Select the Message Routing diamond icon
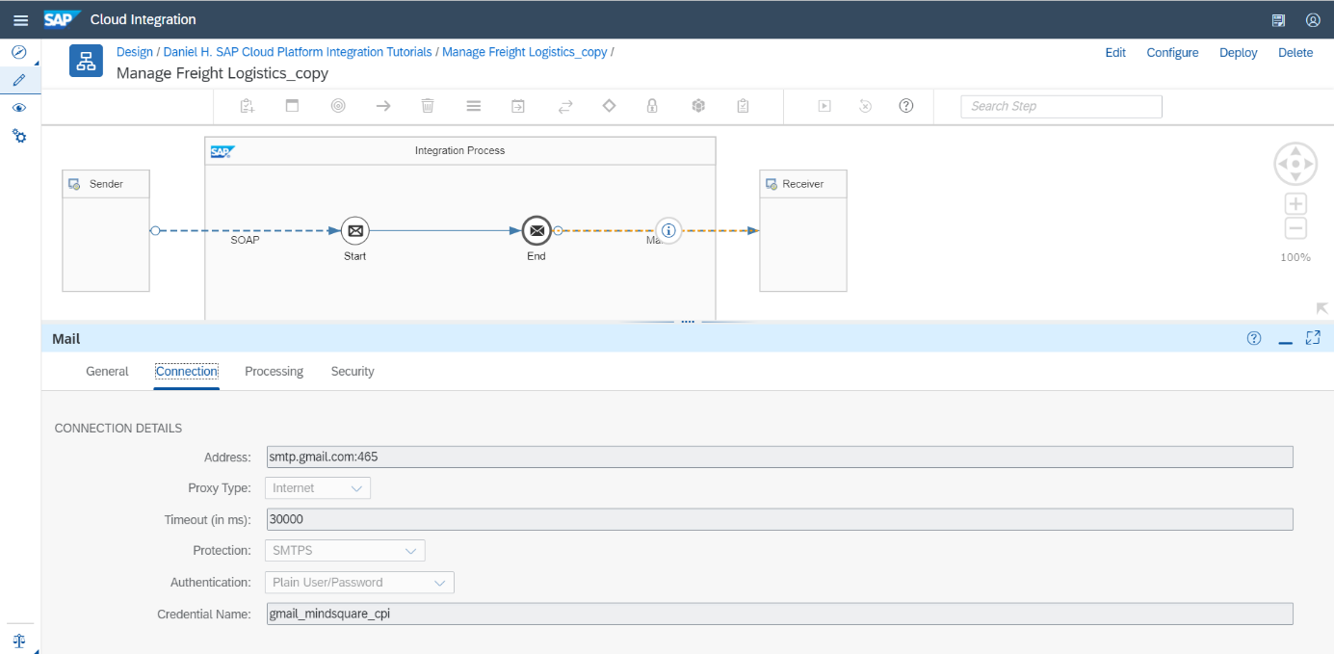This screenshot has height=654, width=1334. (x=609, y=106)
